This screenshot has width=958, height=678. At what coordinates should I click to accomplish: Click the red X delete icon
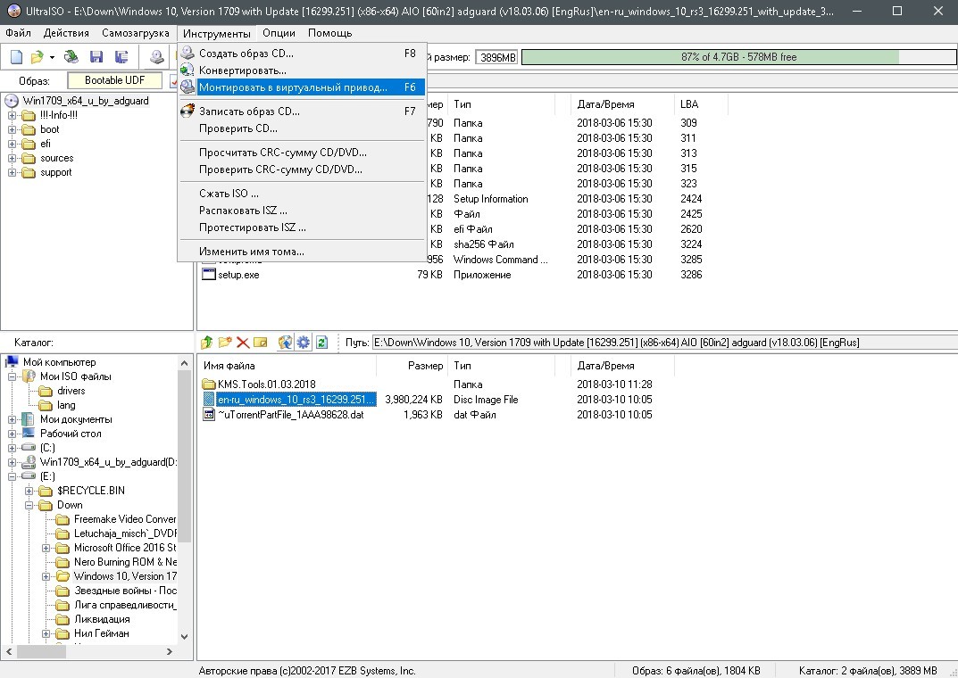(x=243, y=343)
